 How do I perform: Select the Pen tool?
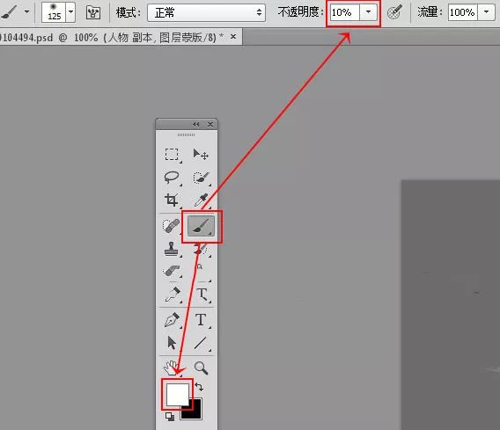click(172, 320)
